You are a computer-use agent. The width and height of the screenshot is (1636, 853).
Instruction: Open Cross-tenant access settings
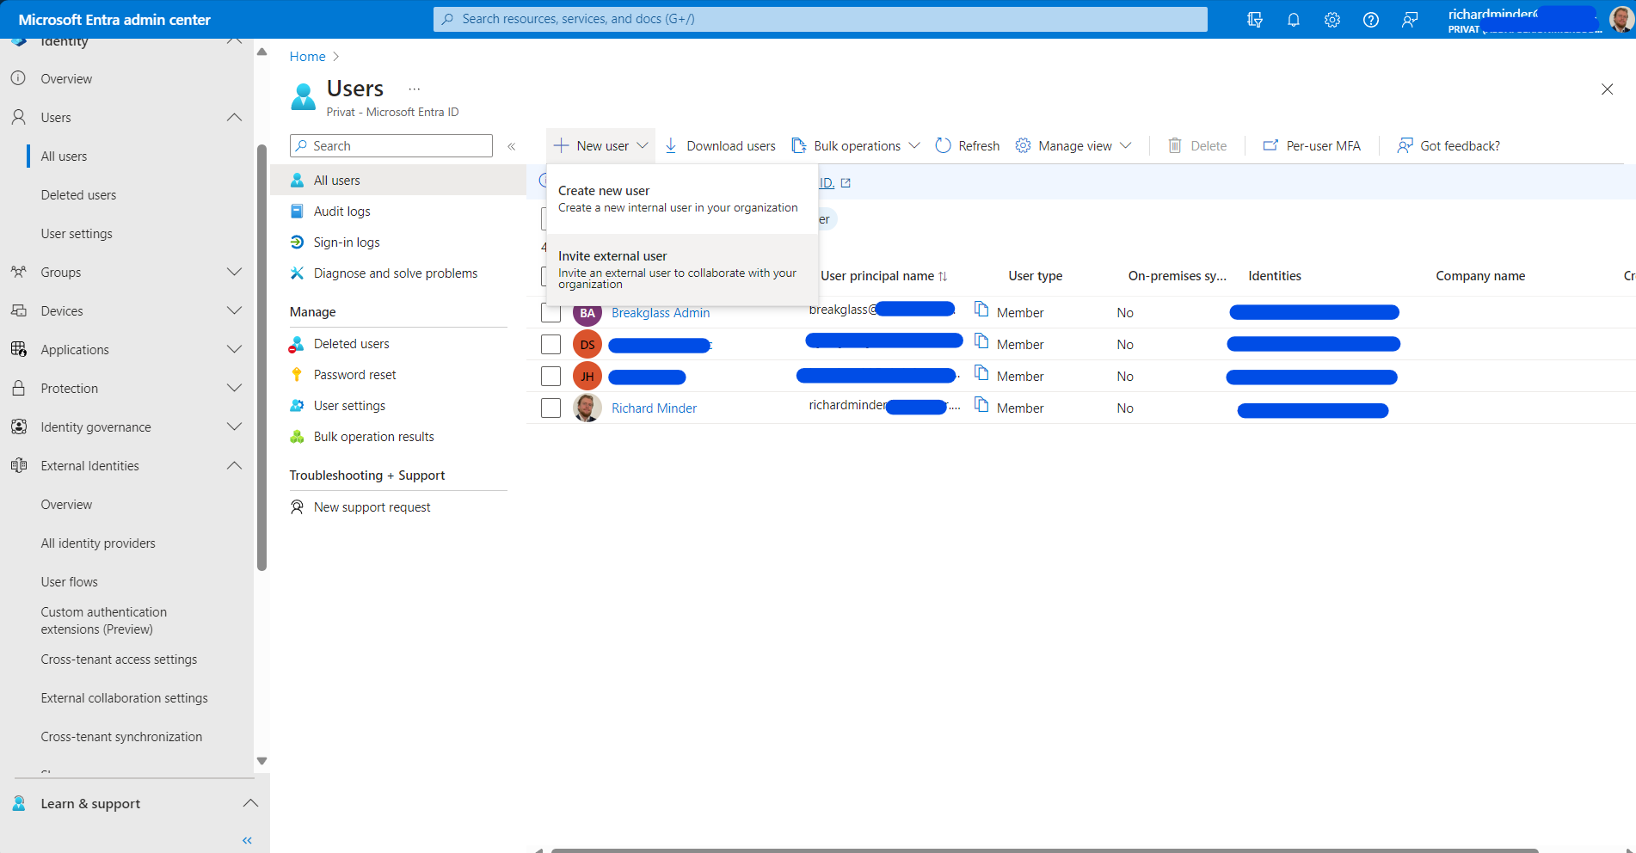119,660
